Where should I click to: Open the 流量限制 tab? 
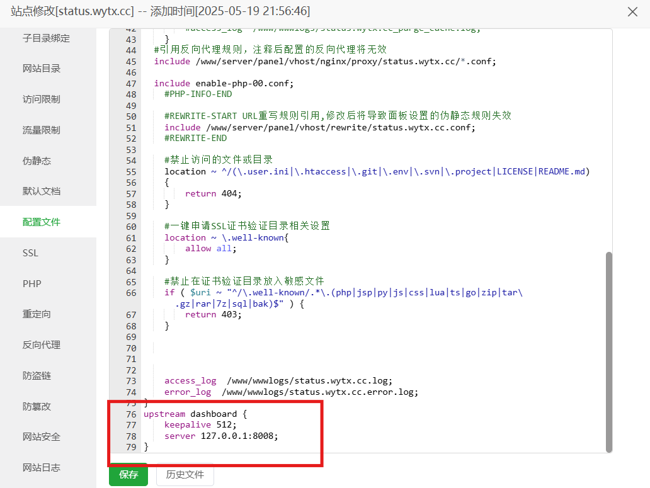coord(42,130)
